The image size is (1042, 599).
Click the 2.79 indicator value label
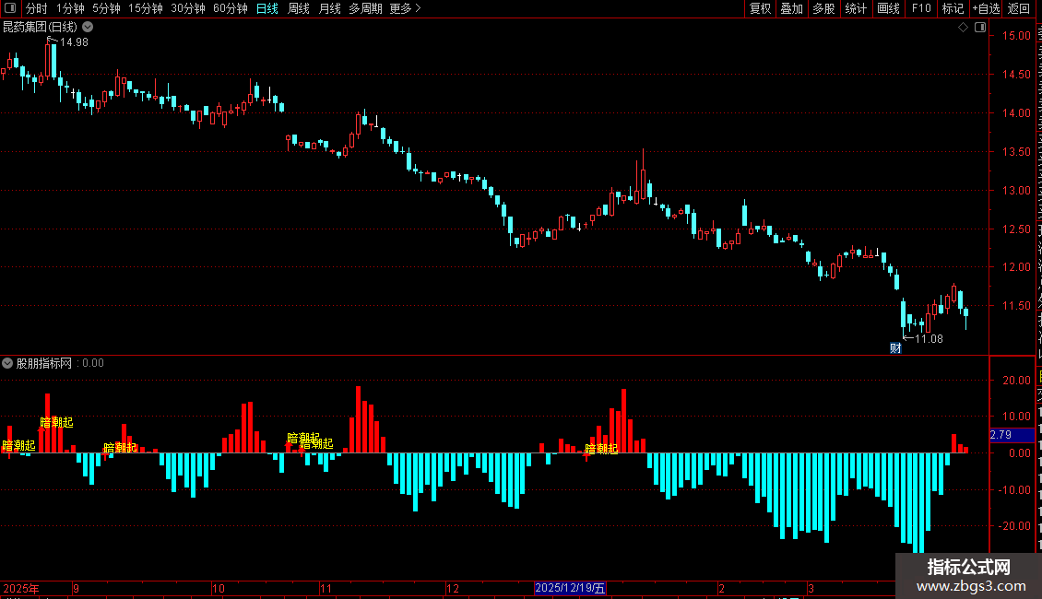coord(1001,435)
